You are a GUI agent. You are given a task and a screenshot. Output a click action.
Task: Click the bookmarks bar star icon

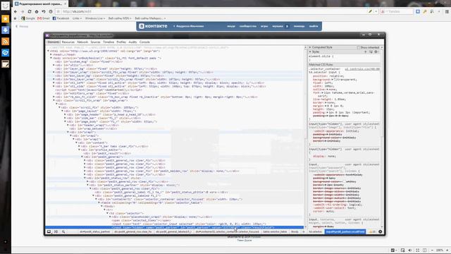16,18
